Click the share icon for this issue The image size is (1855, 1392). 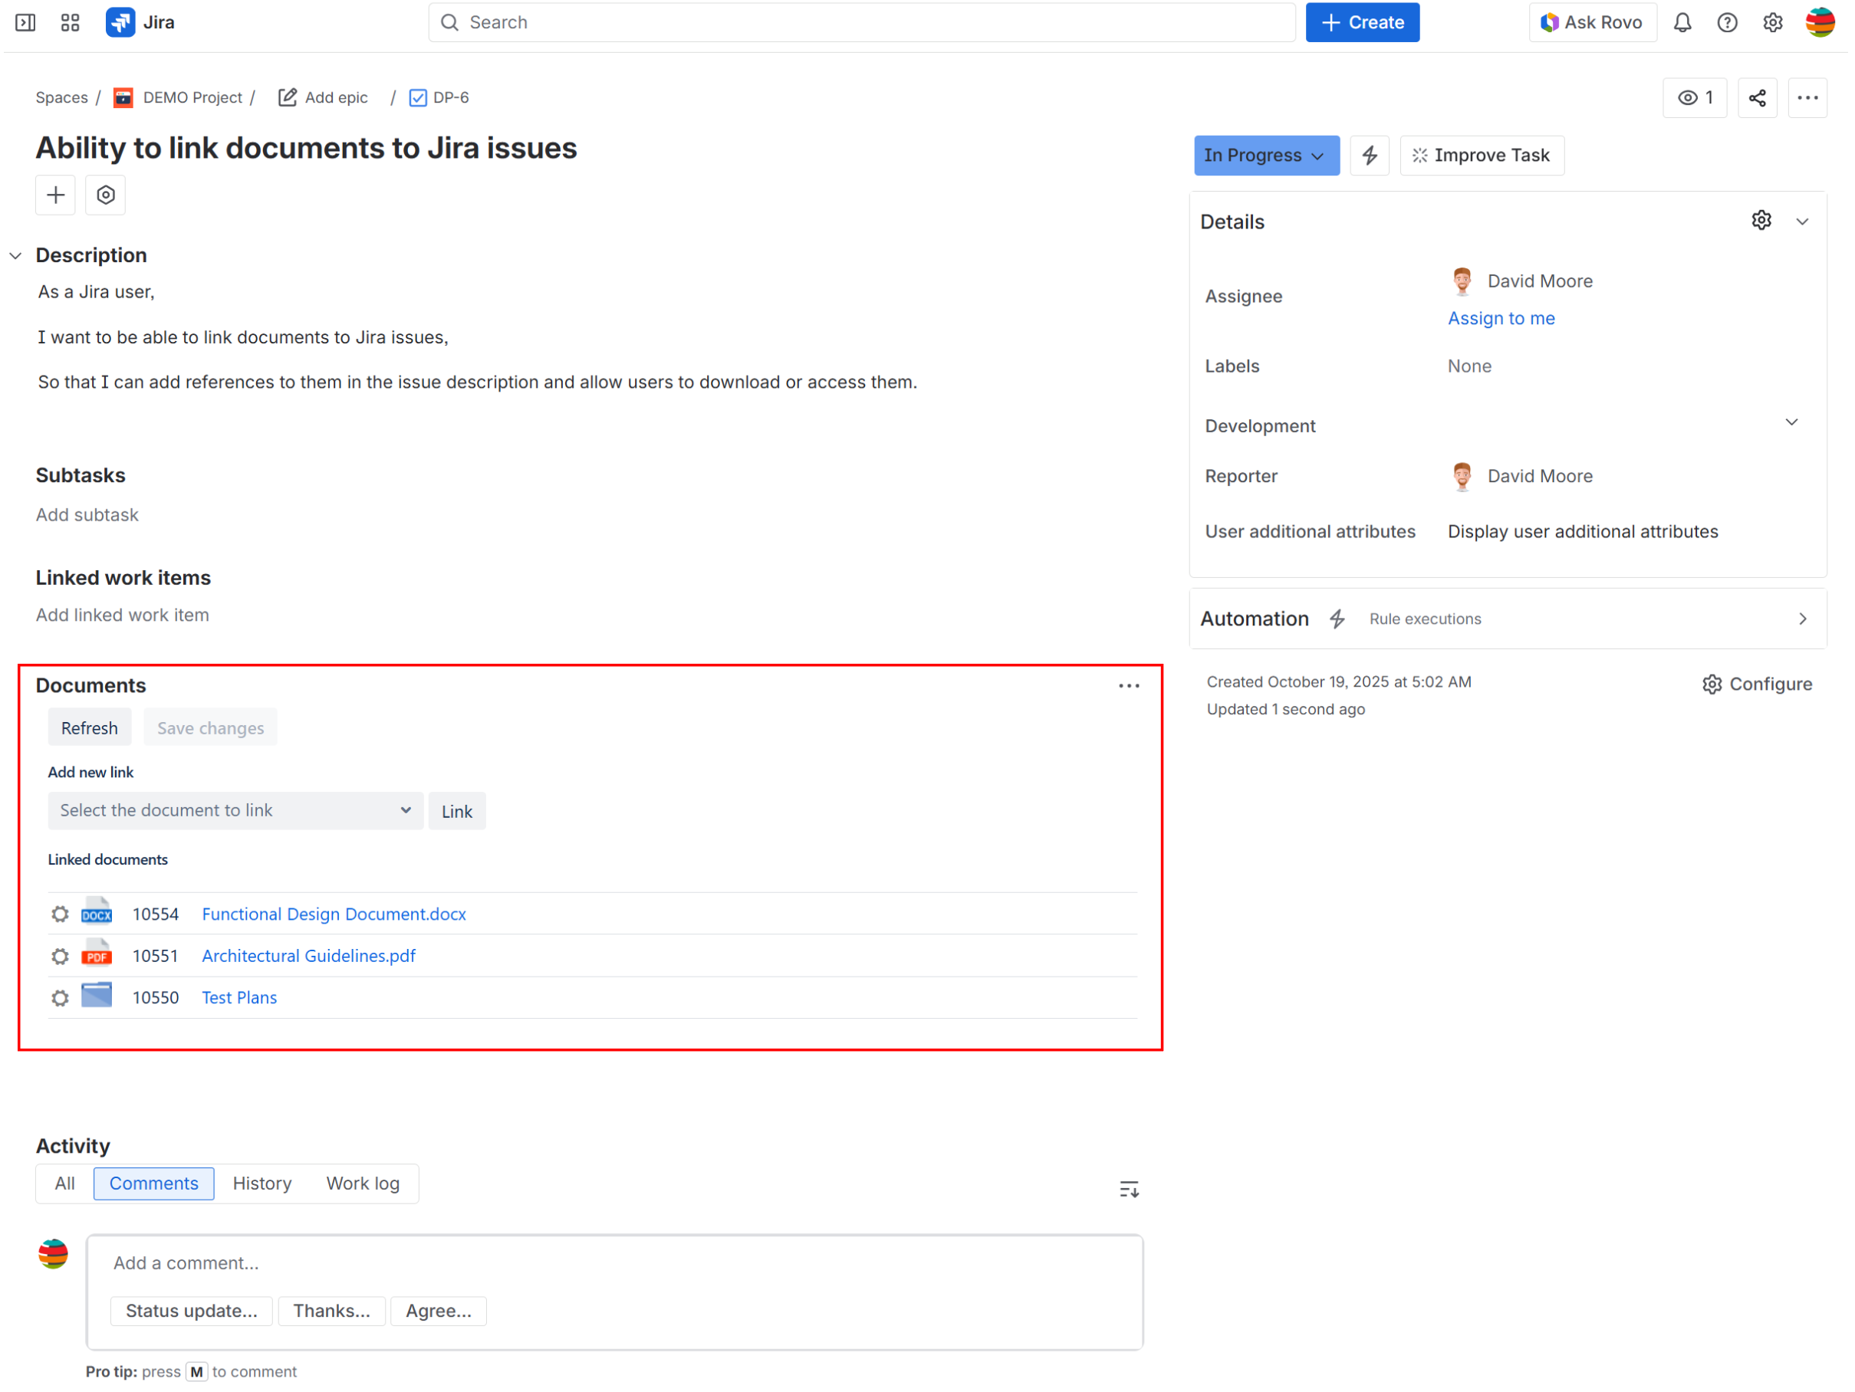pyautogui.click(x=1757, y=98)
